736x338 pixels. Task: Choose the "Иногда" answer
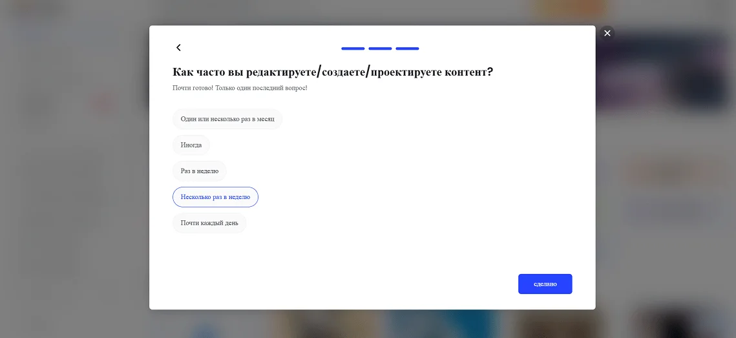point(191,145)
